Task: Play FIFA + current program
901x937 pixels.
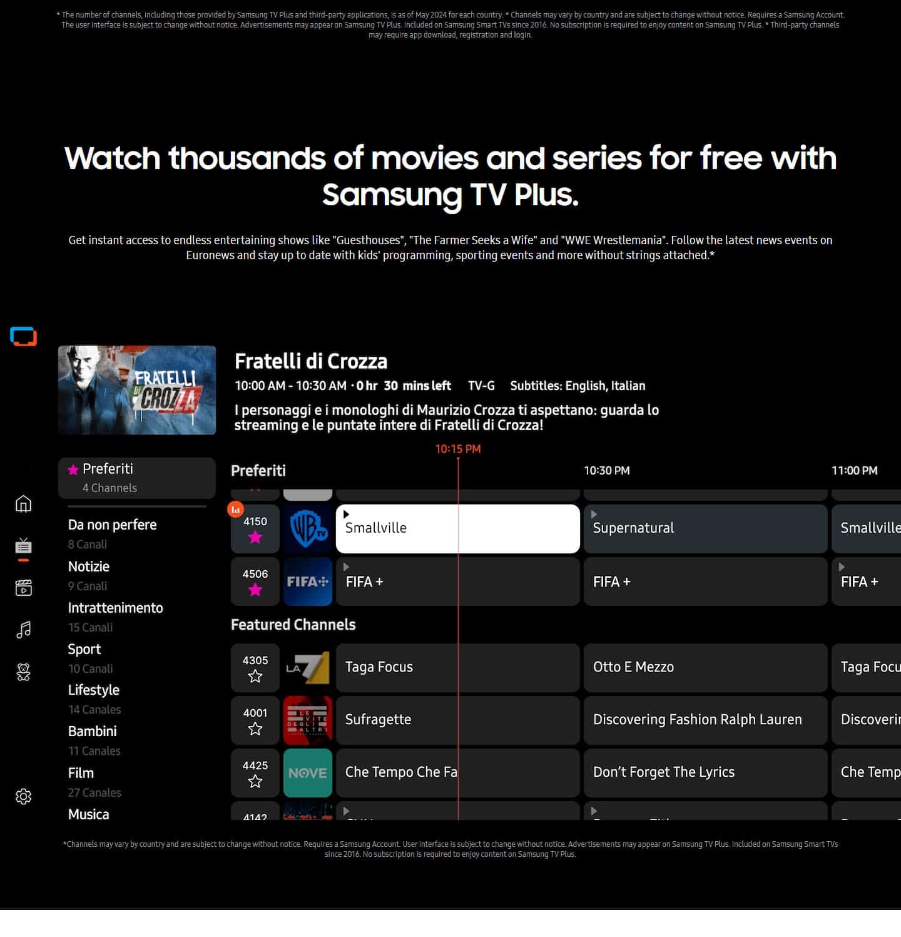Action: pos(458,581)
